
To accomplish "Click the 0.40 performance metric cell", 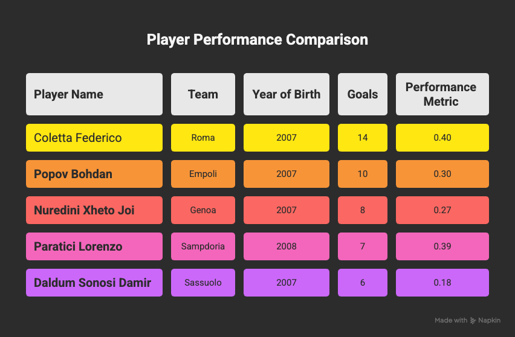I will 442,138.
